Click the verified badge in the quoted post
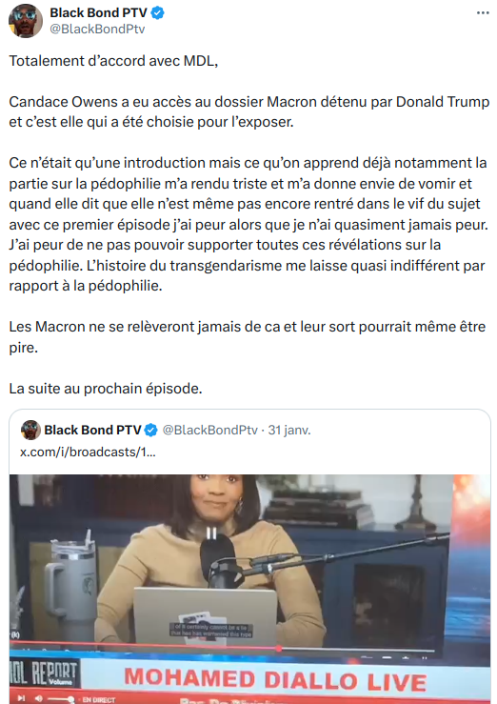Screen dimensions: 497x704 coord(151,431)
